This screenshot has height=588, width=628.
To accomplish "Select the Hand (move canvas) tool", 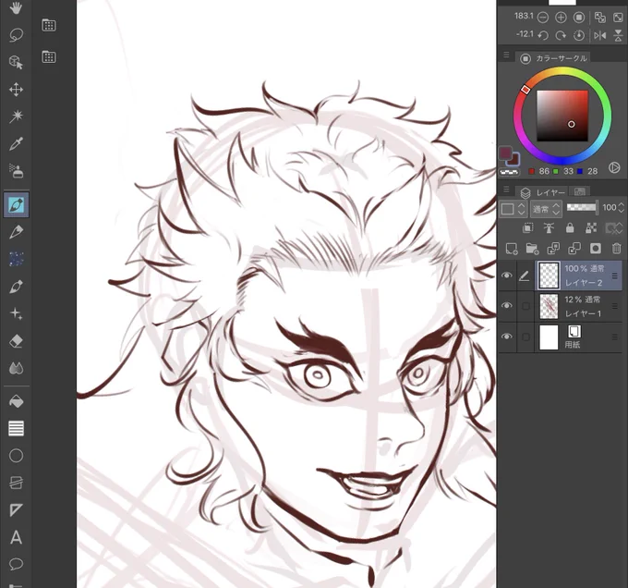I will tap(16, 8).
